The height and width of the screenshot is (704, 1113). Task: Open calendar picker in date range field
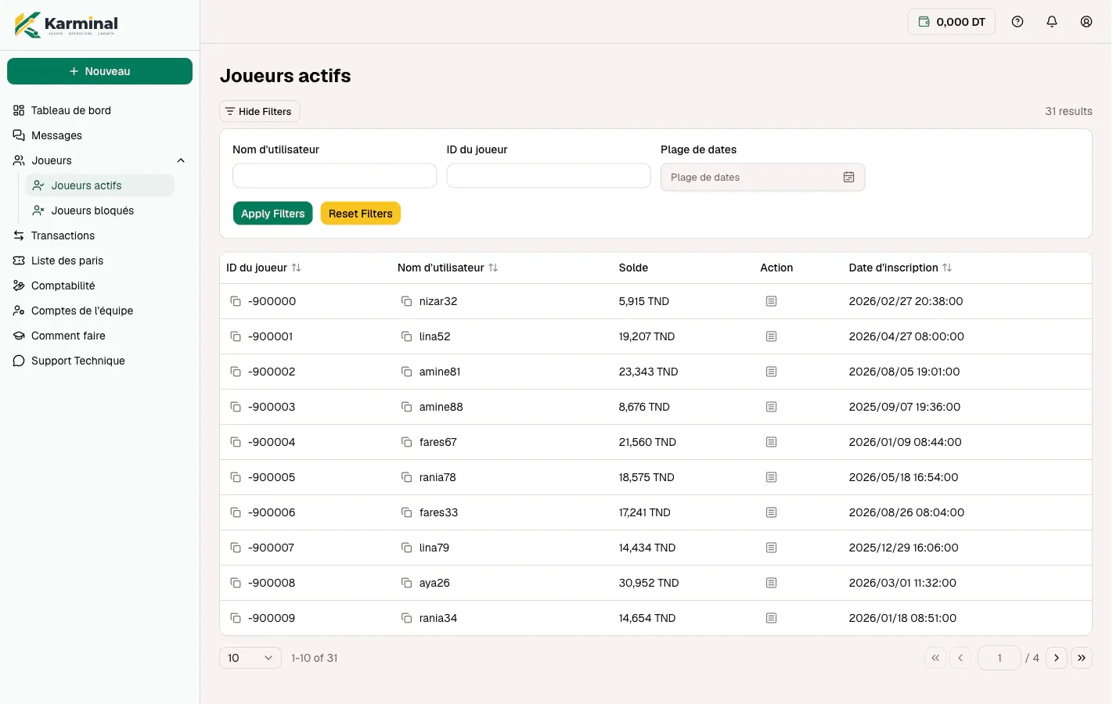(x=848, y=178)
